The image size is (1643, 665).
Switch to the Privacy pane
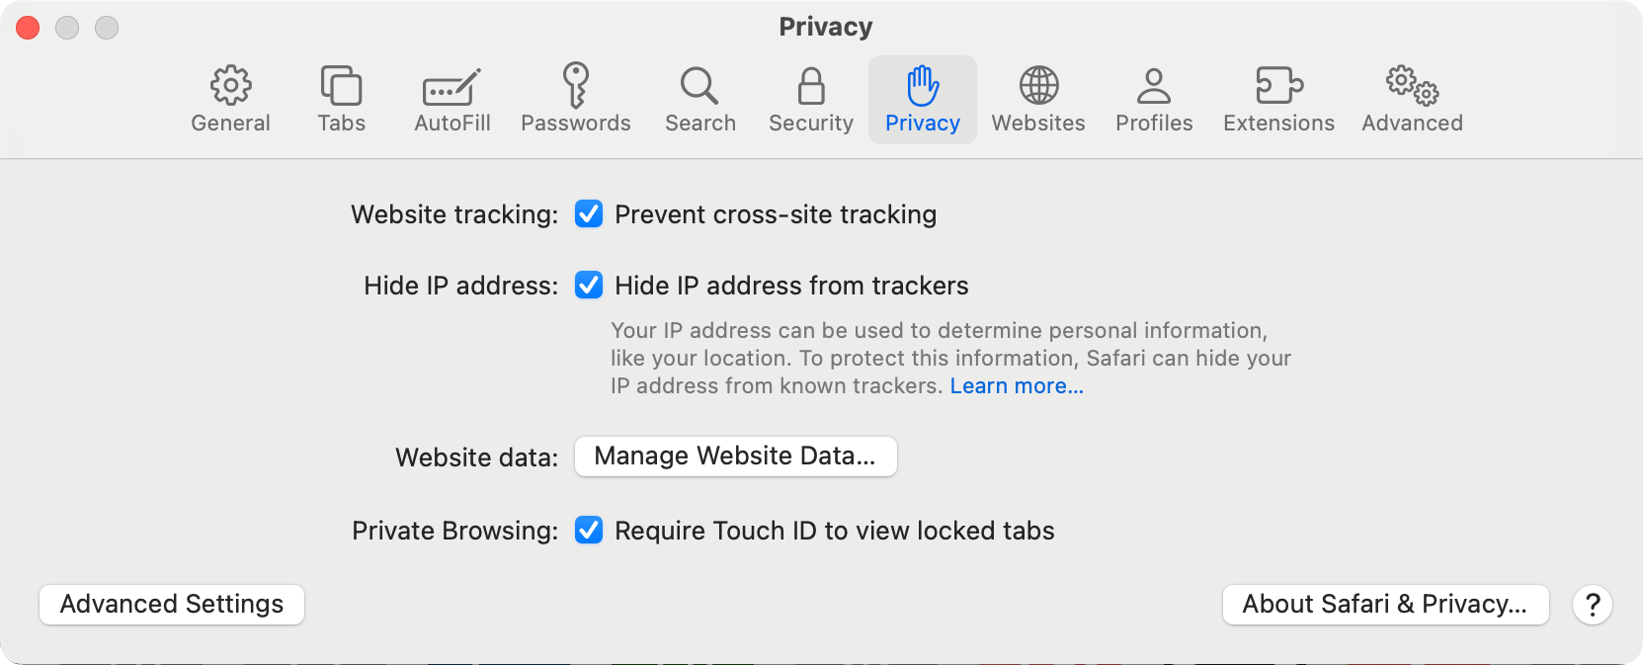coord(922,97)
